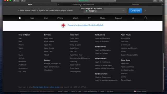The width and height of the screenshot is (167, 94).
Task: Open Apple and Business link
Action: coord(103,38)
